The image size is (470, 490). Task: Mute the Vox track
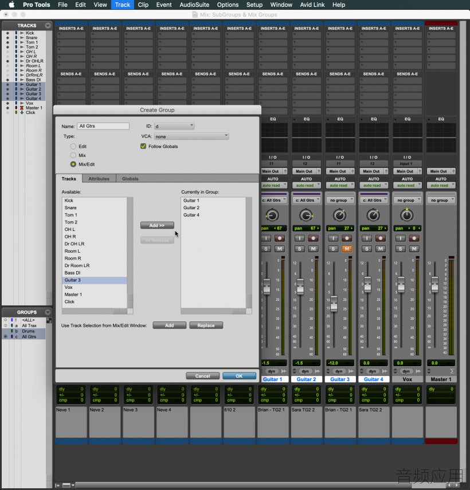pos(414,249)
